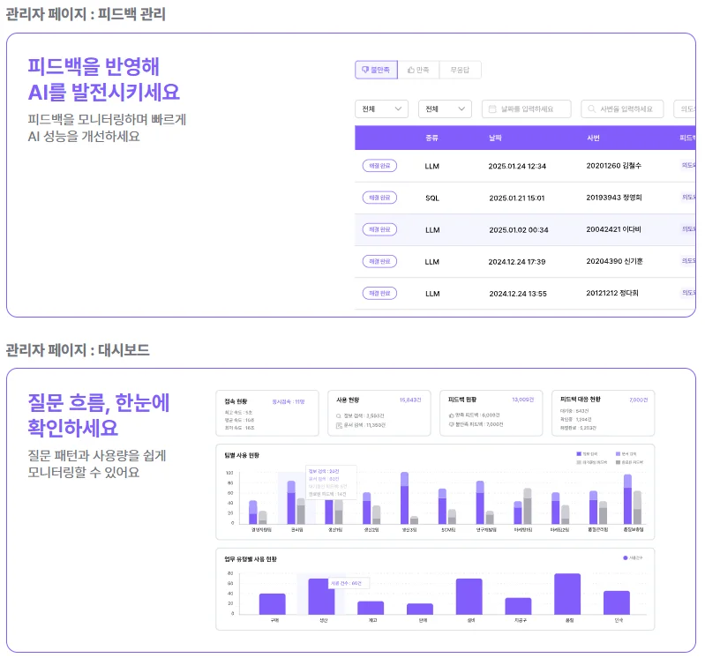Select employee 20204390 cell
This screenshot has width=705, height=658.
(x=614, y=262)
